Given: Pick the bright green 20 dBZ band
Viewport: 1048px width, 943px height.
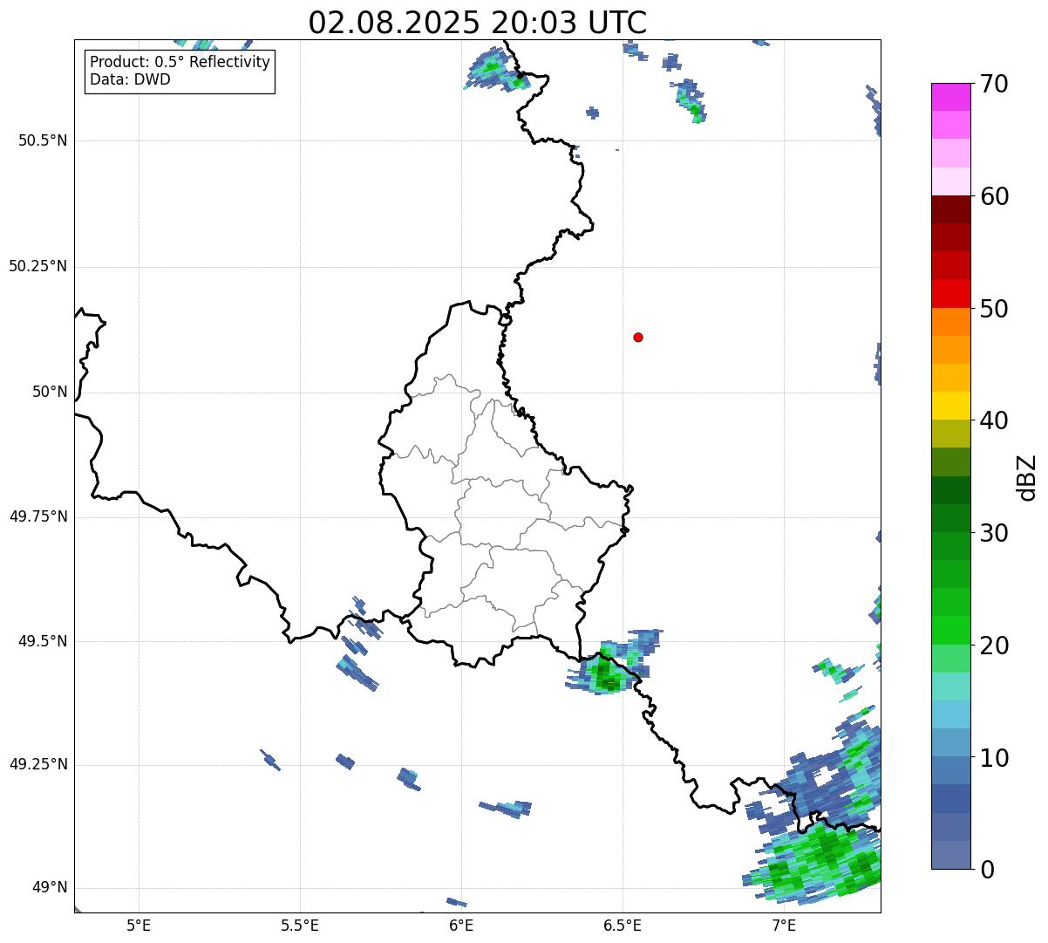Looking at the screenshot, I should coord(950,631).
